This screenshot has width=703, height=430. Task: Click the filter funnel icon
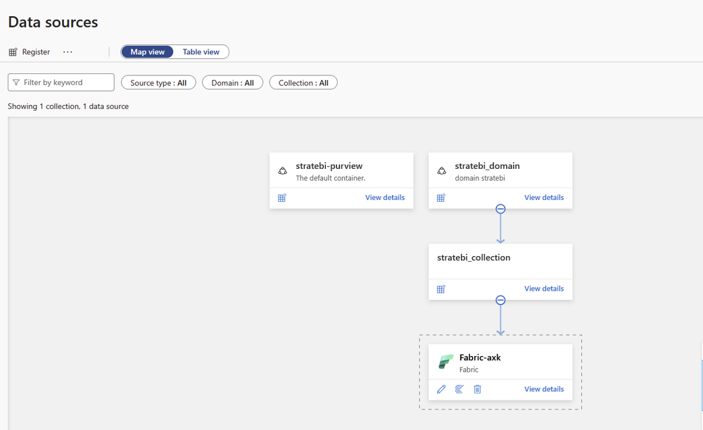[16, 82]
